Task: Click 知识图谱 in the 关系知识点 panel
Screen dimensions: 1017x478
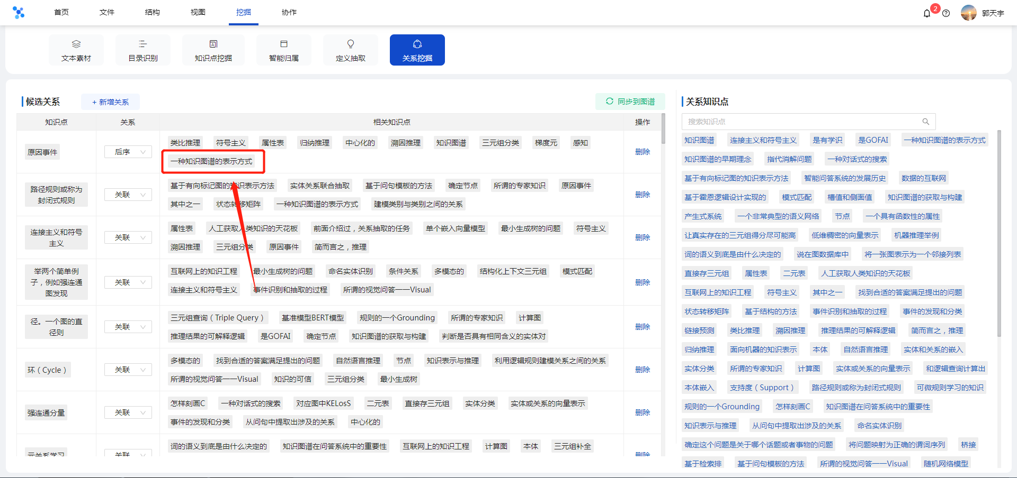Action: [x=699, y=140]
